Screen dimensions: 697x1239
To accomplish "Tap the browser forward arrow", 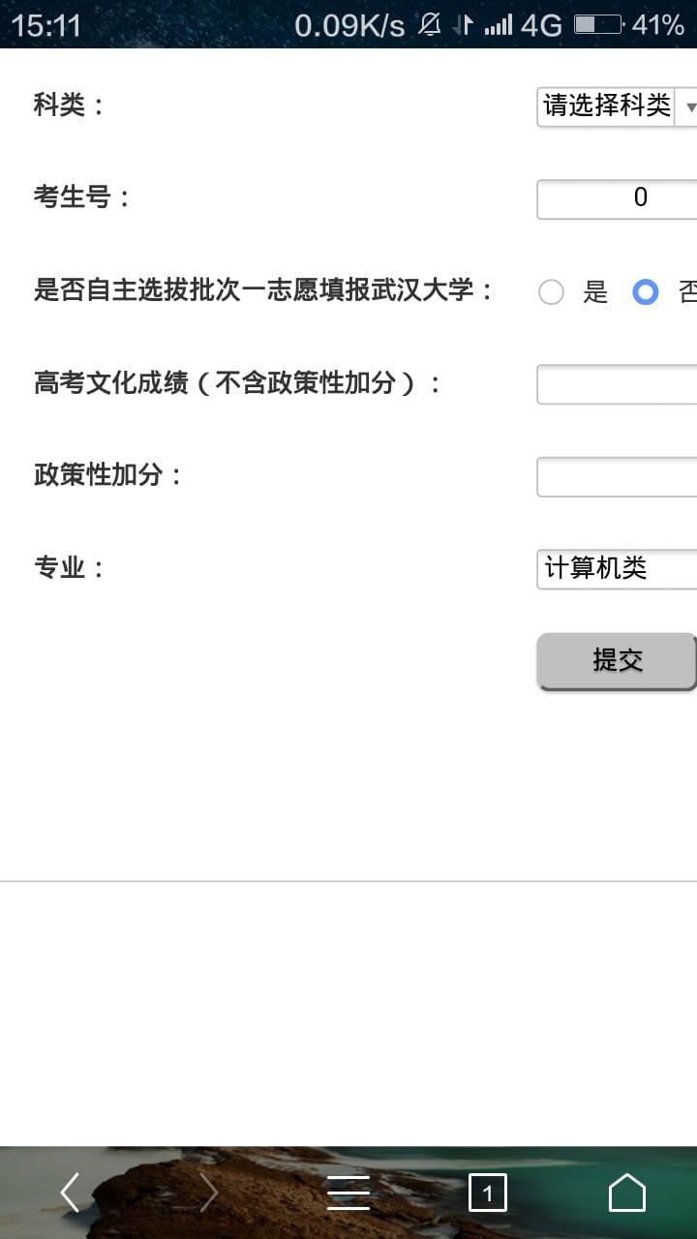I will pyautogui.click(x=209, y=1193).
